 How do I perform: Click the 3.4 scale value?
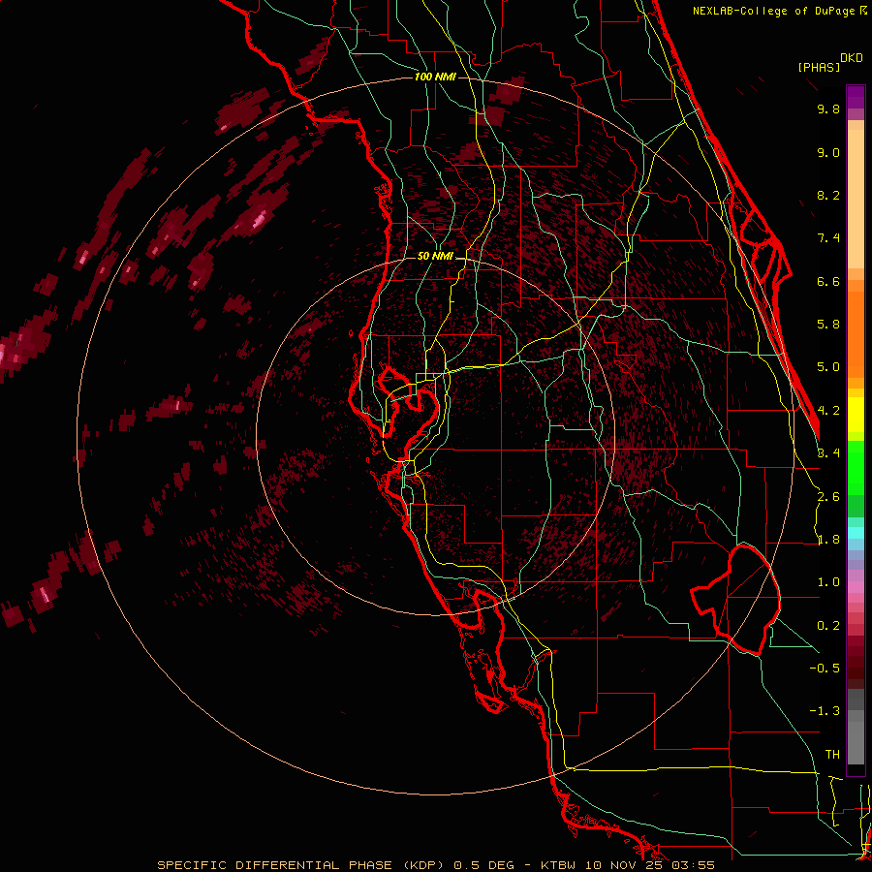[828, 453]
